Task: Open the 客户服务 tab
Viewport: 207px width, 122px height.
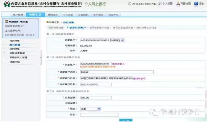Action: point(98,15)
